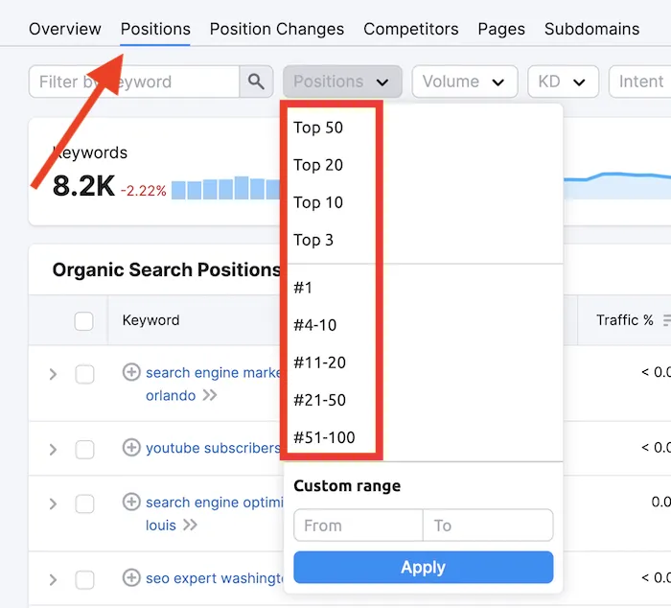
Task: Select Top 10 from positions menu
Action: click(318, 202)
